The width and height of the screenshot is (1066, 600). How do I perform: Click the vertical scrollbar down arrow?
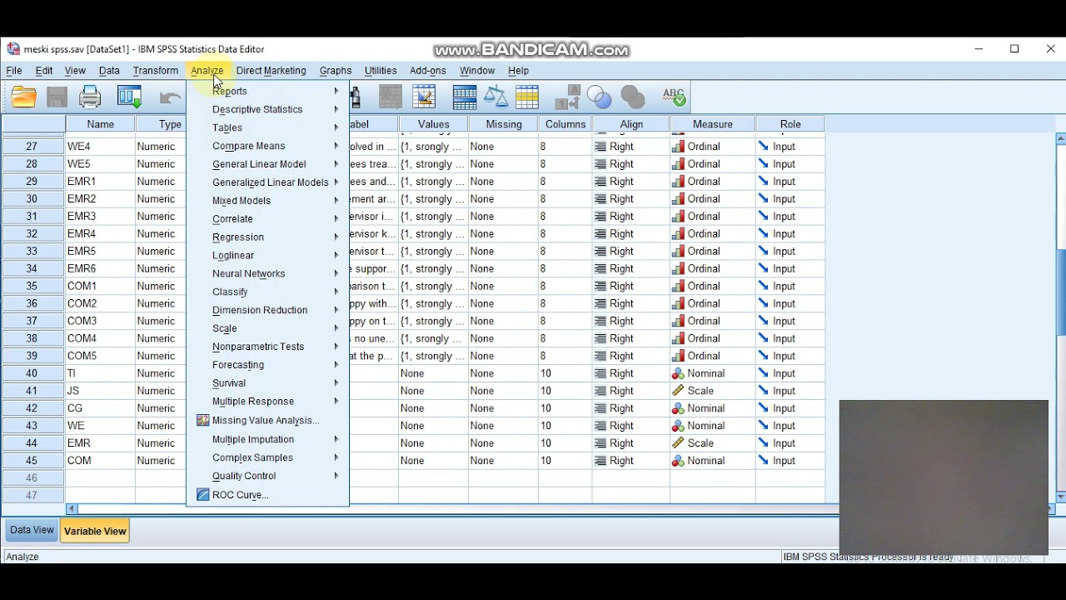[1061, 497]
